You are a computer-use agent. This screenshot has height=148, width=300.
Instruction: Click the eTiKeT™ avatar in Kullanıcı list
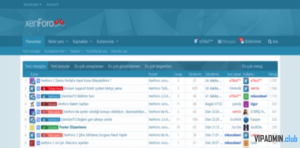click(x=246, y=81)
